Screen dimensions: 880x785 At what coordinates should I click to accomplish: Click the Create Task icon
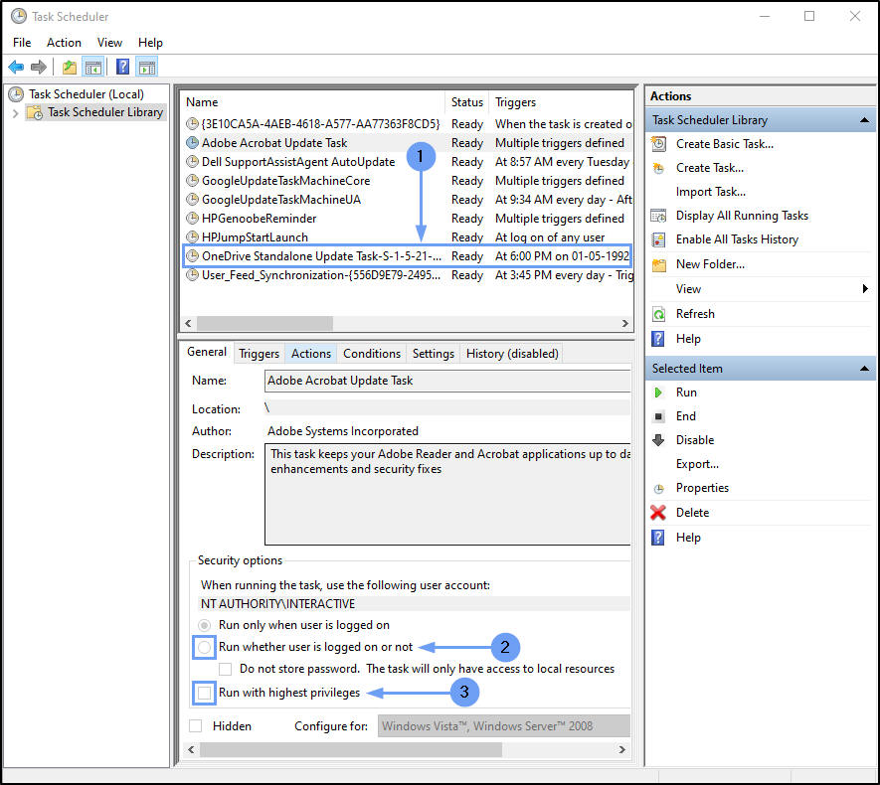[659, 168]
